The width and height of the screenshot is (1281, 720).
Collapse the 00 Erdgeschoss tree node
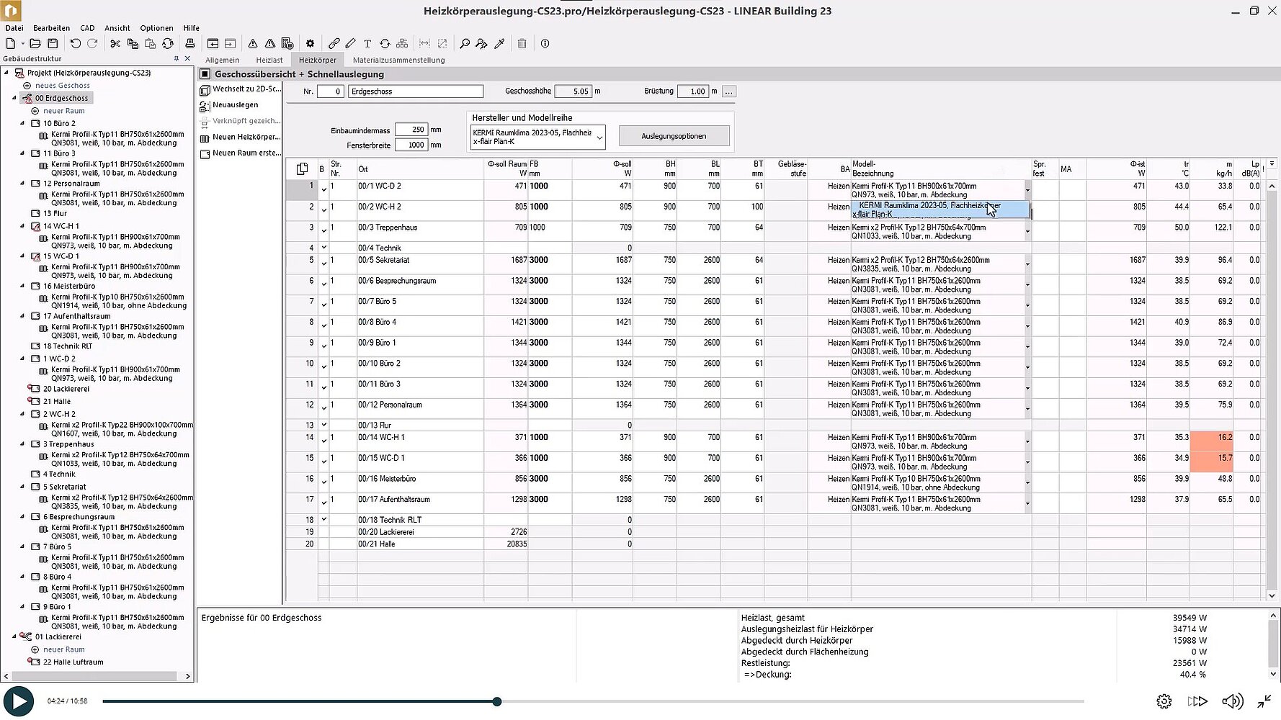[14, 98]
